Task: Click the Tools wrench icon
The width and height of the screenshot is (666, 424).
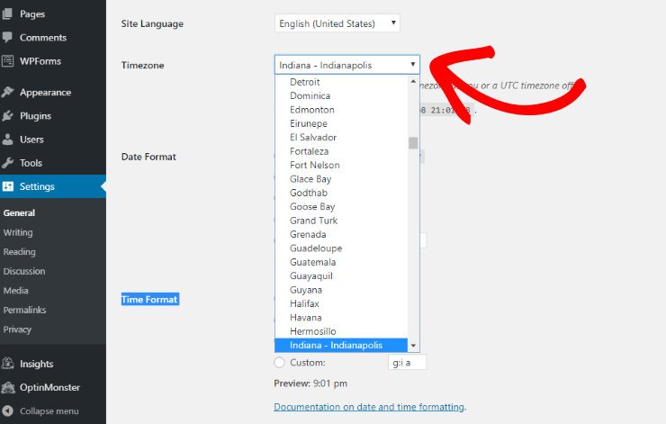Action: coord(8,163)
